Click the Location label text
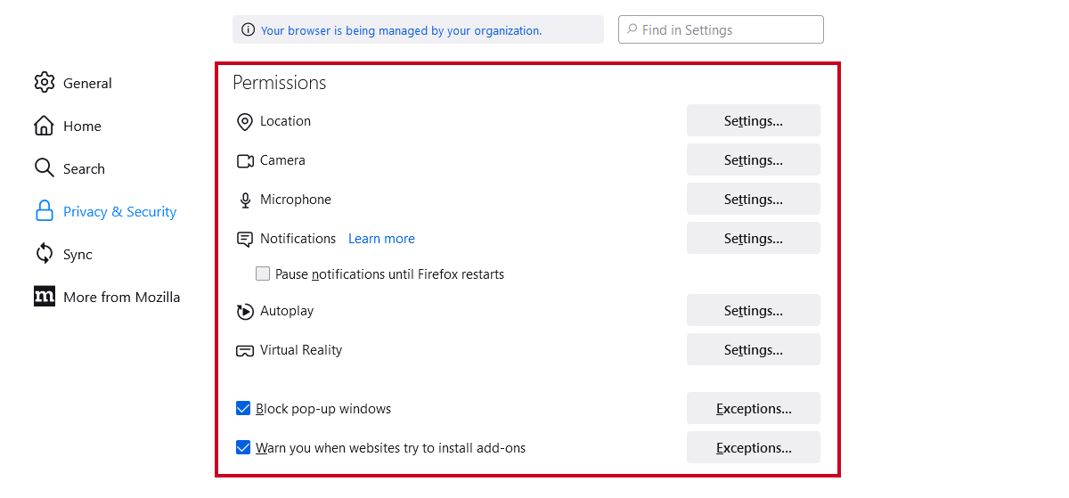This screenshot has height=498, width=1069. click(x=285, y=121)
